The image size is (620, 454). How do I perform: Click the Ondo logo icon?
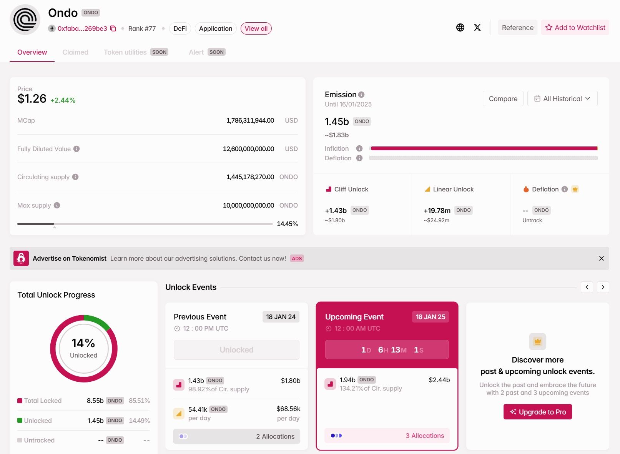tap(25, 20)
